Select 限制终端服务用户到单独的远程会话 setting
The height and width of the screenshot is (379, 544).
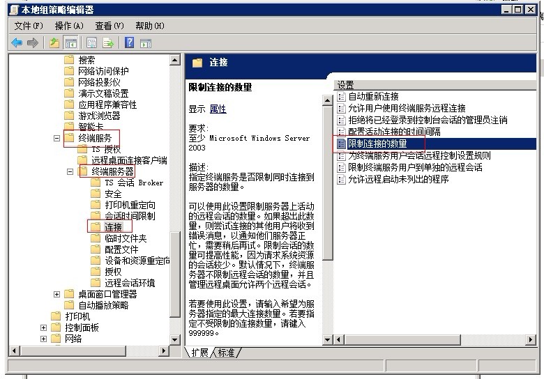[415, 167]
